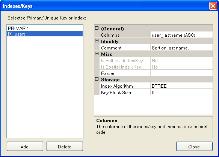Click the Misc category header
Screen dimensions: 219x157
pos(154,54)
